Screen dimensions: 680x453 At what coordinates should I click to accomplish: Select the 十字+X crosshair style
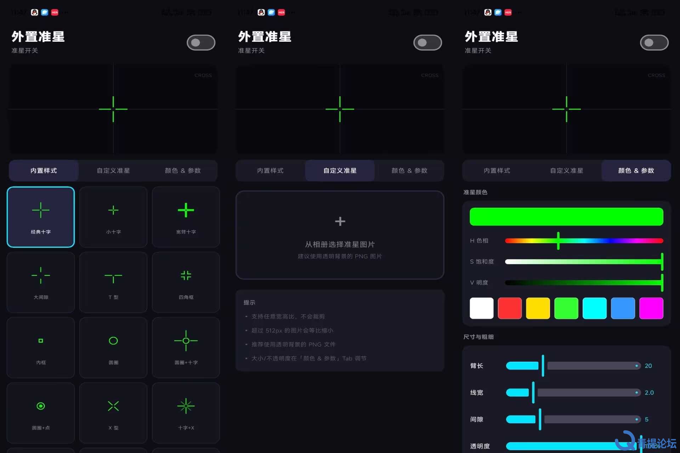(186, 413)
